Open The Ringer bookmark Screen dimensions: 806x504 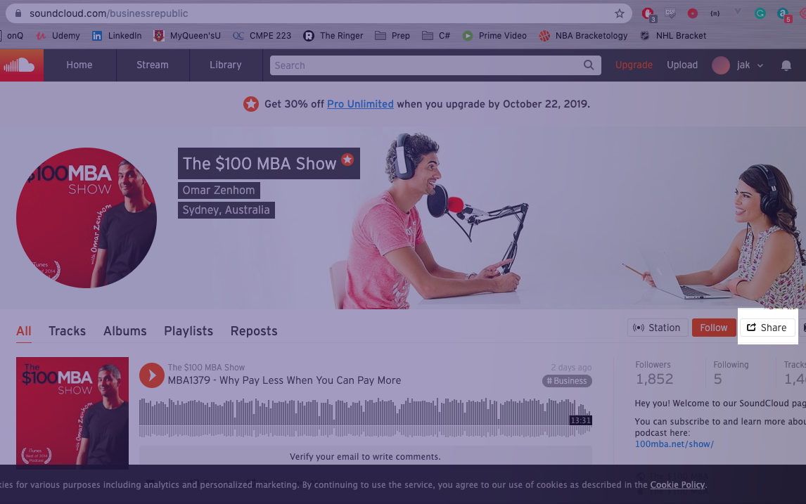coord(333,35)
